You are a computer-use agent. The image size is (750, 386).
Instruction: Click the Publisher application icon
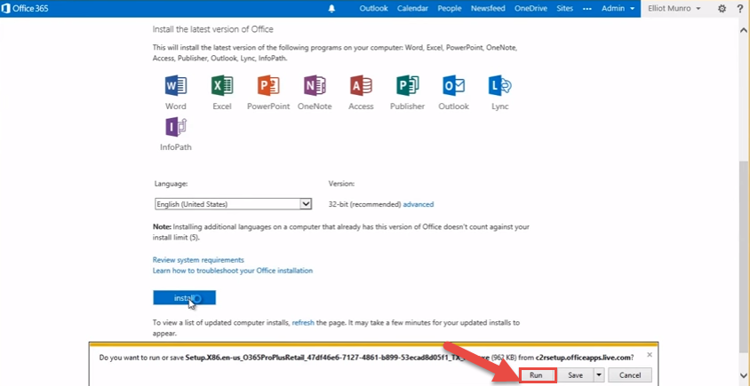408,85
